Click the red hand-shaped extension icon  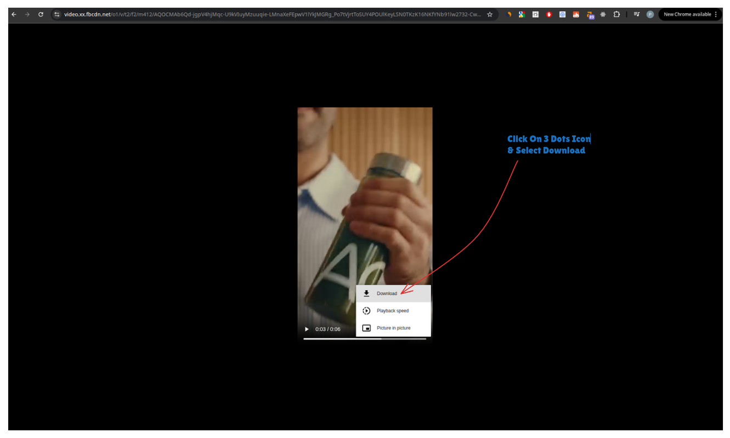548,14
